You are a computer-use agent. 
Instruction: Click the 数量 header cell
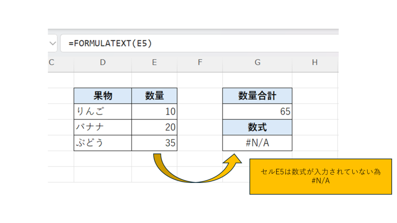[154, 96]
